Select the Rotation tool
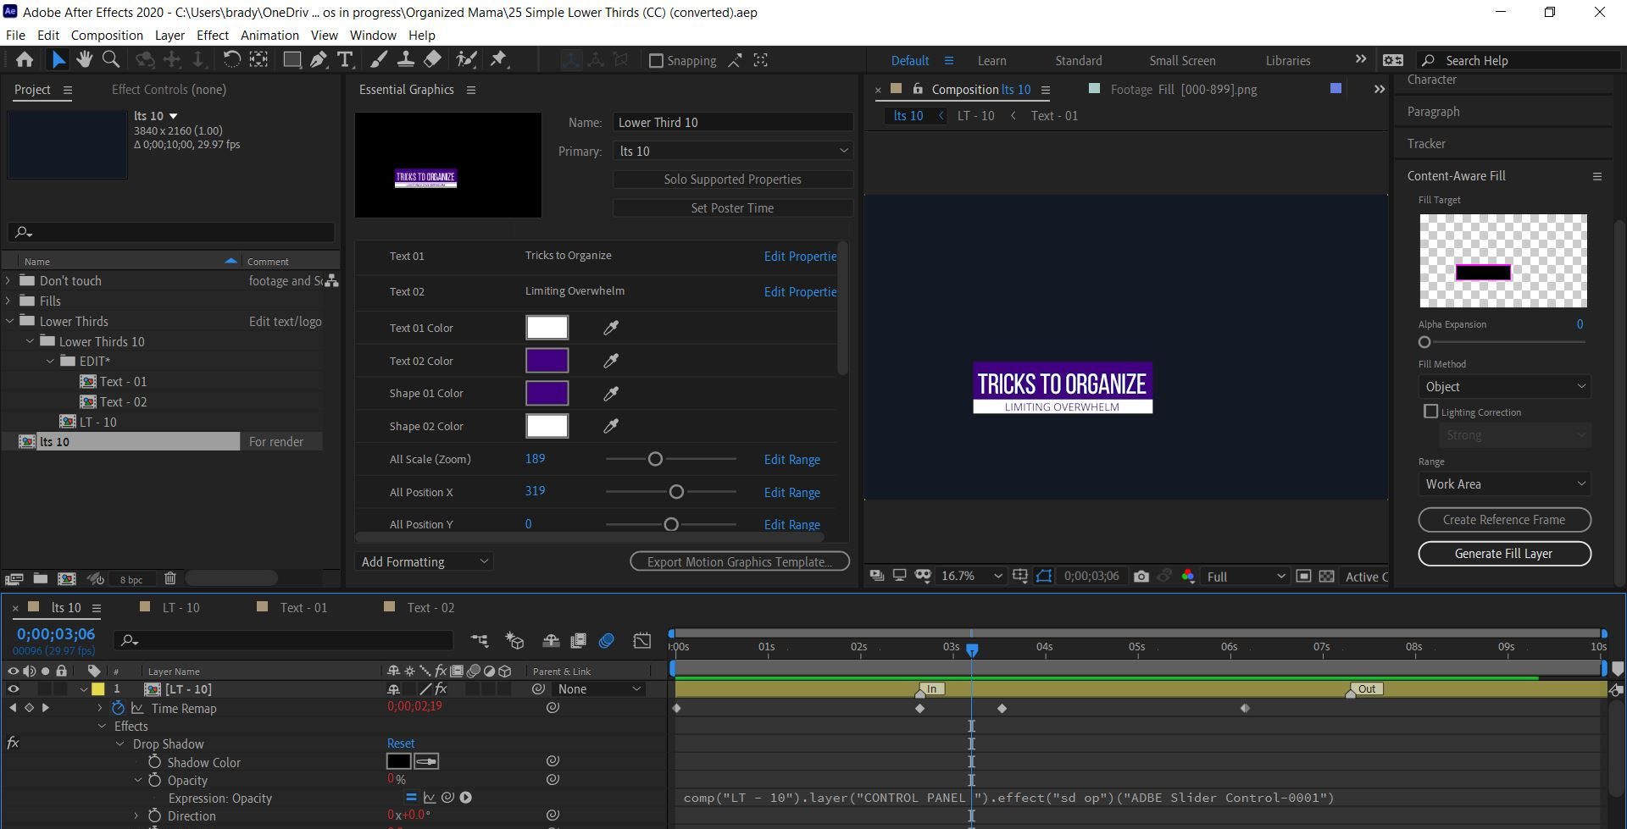This screenshot has width=1627, height=829. point(231,59)
